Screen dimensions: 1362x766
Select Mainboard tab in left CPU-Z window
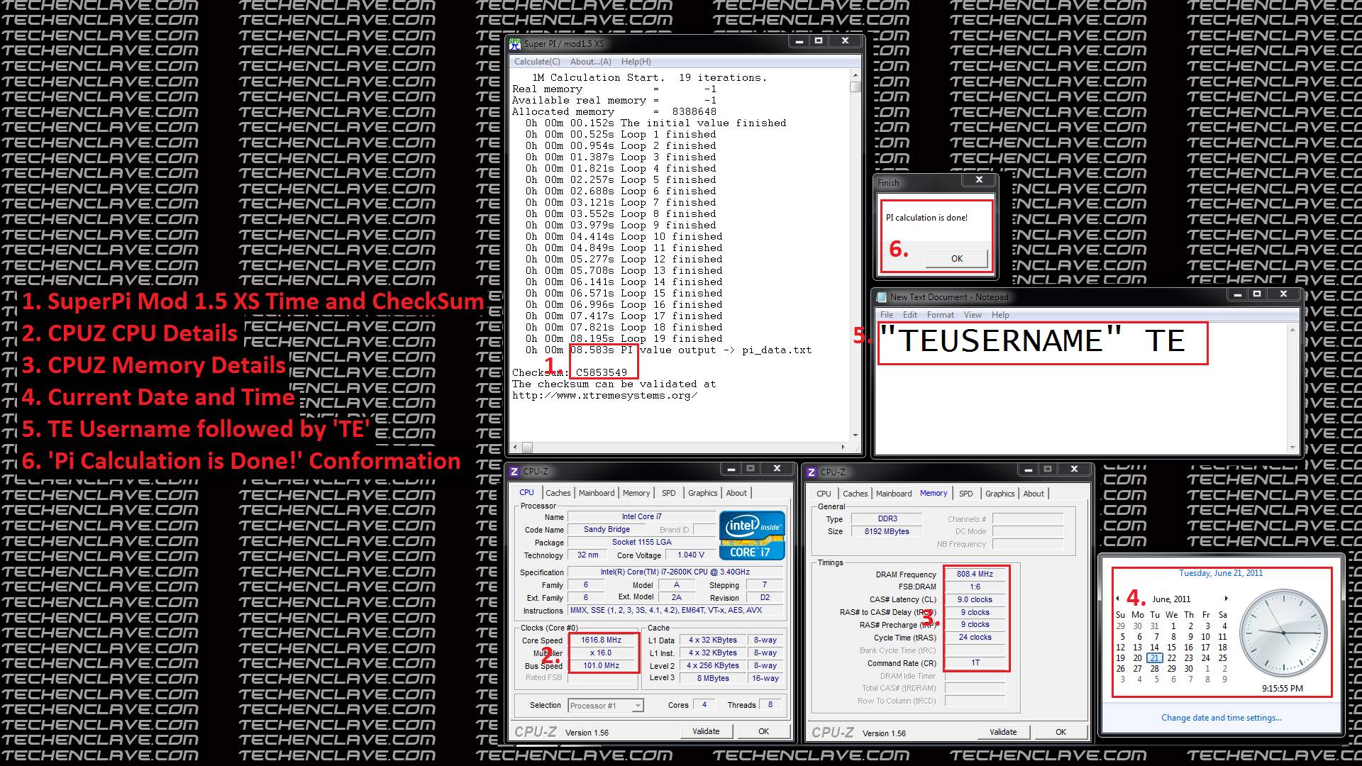pos(597,493)
